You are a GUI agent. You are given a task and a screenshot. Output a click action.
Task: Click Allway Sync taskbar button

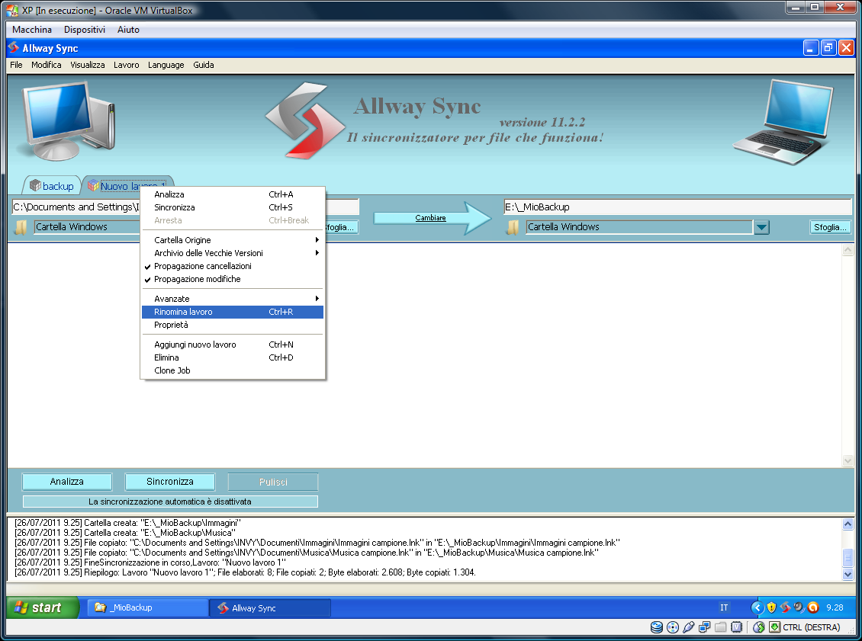[271, 608]
